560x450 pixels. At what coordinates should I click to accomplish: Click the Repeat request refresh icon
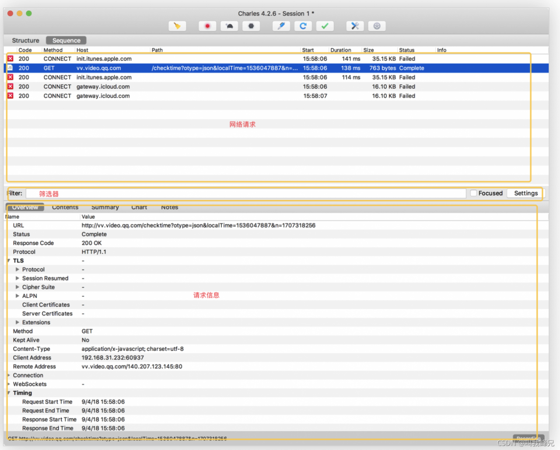click(x=303, y=26)
